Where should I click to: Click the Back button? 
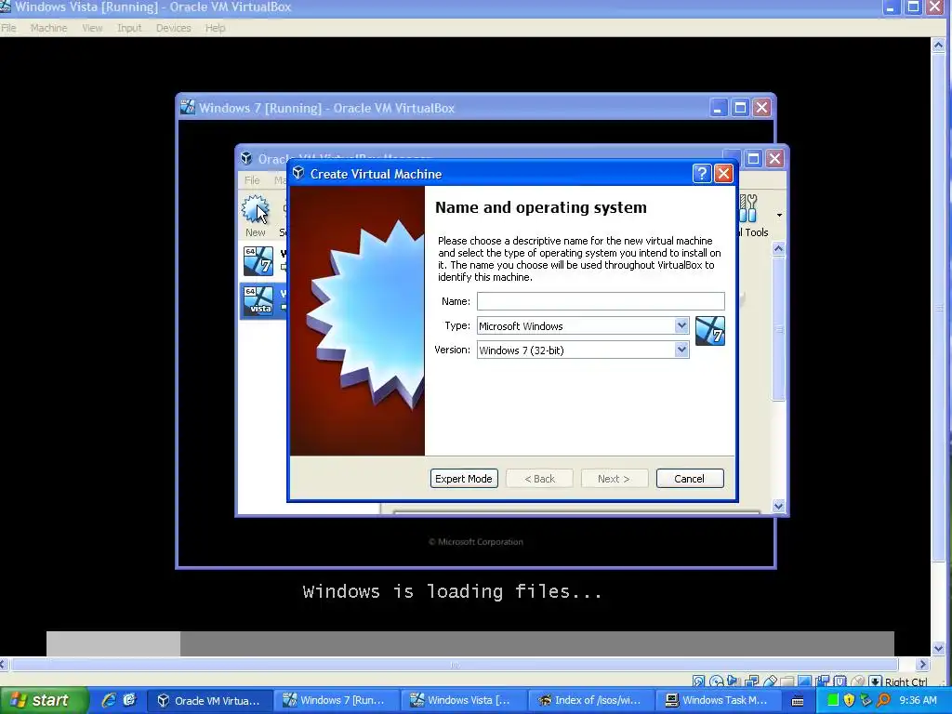(x=539, y=479)
